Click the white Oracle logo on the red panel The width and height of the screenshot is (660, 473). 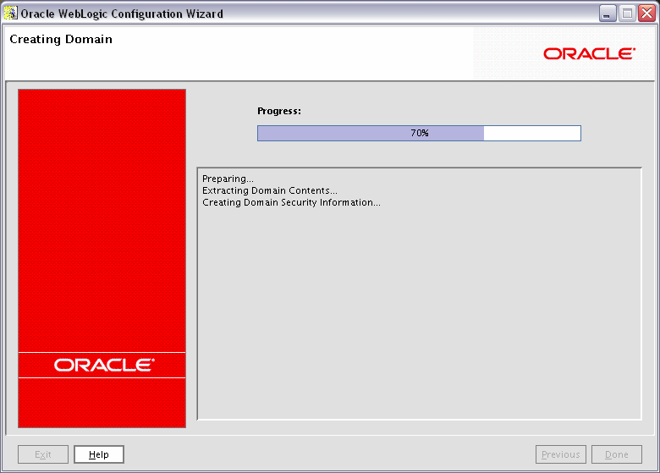point(104,366)
